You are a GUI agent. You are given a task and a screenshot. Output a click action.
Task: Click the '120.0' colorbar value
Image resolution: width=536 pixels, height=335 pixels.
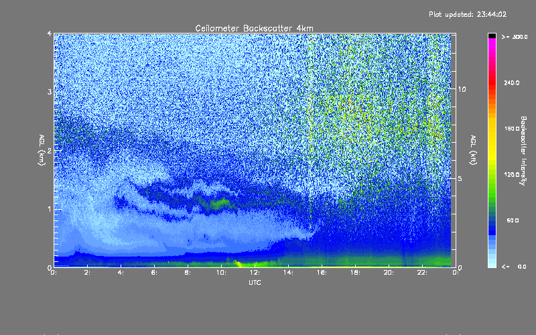(512, 175)
